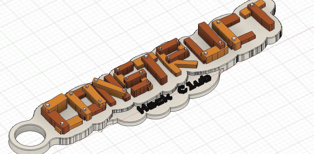The image size is (314, 154).
Task: Select the black "Hack Club" embossed text
Action: (x=174, y=94)
